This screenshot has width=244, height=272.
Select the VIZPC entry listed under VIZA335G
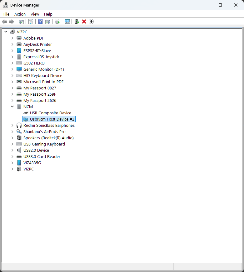pos(28,169)
